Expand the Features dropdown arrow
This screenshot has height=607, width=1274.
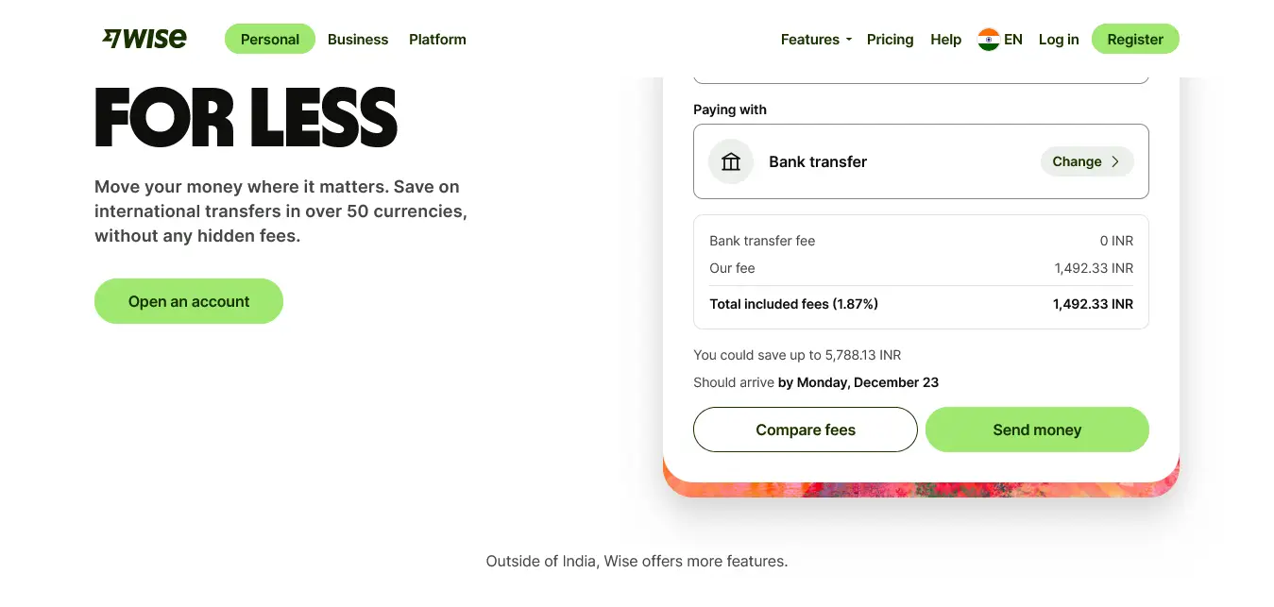[848, 40]
